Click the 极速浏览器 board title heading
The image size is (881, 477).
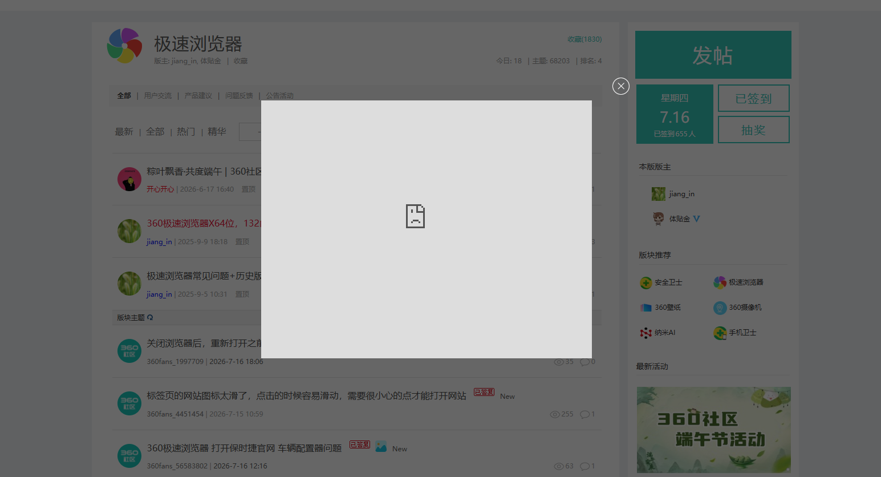[198, 44]
